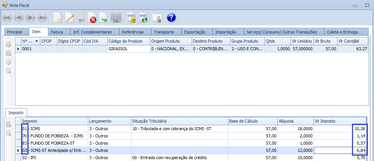Select the Inf. Complementares tab

[x=92, y=32]
